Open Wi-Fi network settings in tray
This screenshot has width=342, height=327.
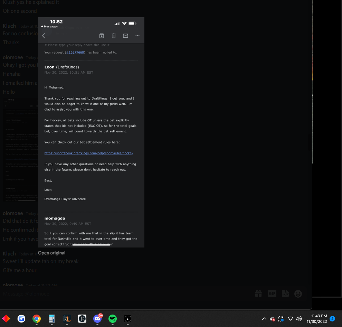pyautogui.click(x=290, y=319)
